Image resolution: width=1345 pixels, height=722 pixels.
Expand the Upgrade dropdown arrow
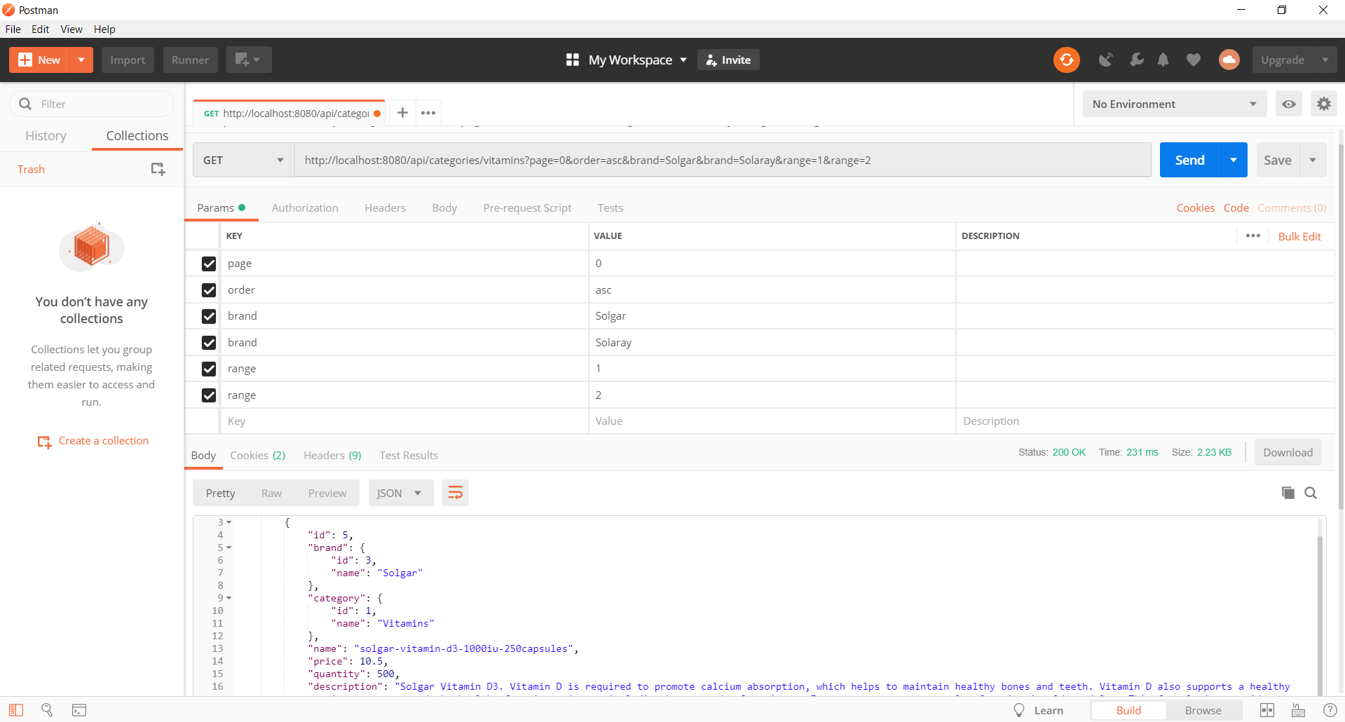tap(1325, 60)
